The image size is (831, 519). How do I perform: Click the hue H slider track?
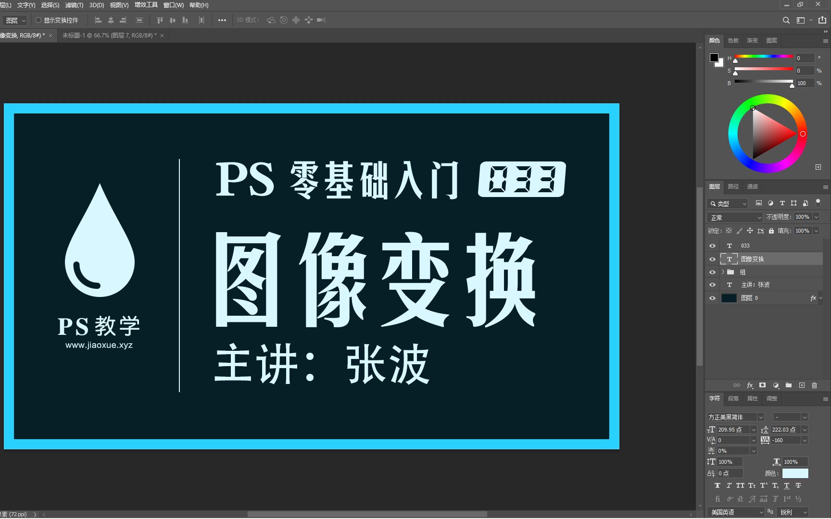point(763,57)
